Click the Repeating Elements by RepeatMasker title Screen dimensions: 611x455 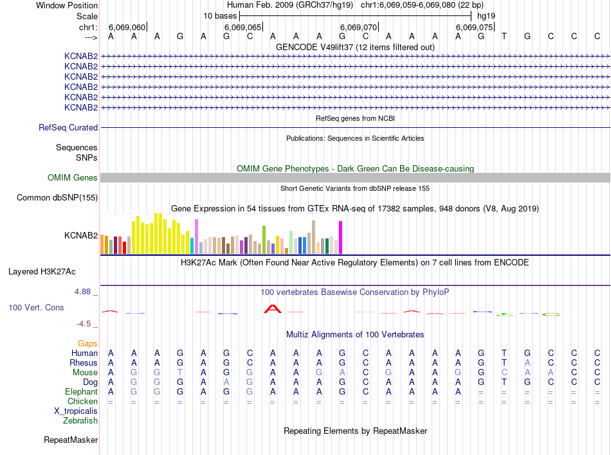tap(355, 431)
